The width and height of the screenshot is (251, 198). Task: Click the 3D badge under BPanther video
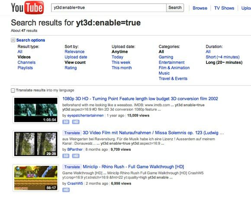tap(66, 156)
